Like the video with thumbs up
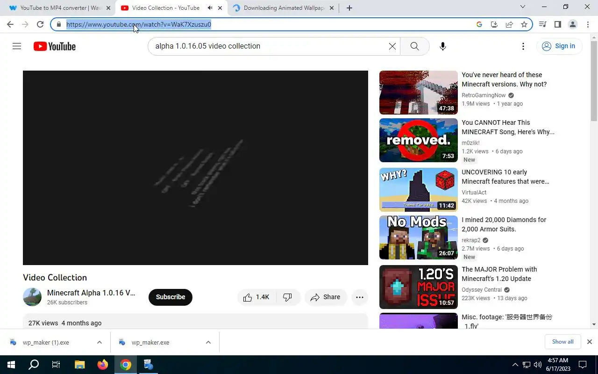This screenshot has width=598, height=374. pyautogui.click(x=256, y=297)
